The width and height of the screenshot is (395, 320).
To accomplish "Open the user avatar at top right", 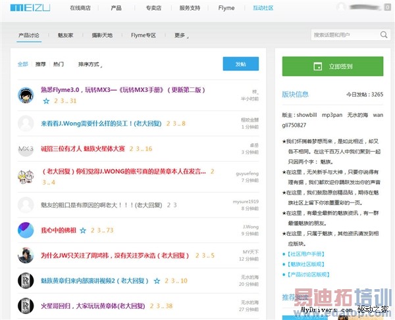I will 341,7.
